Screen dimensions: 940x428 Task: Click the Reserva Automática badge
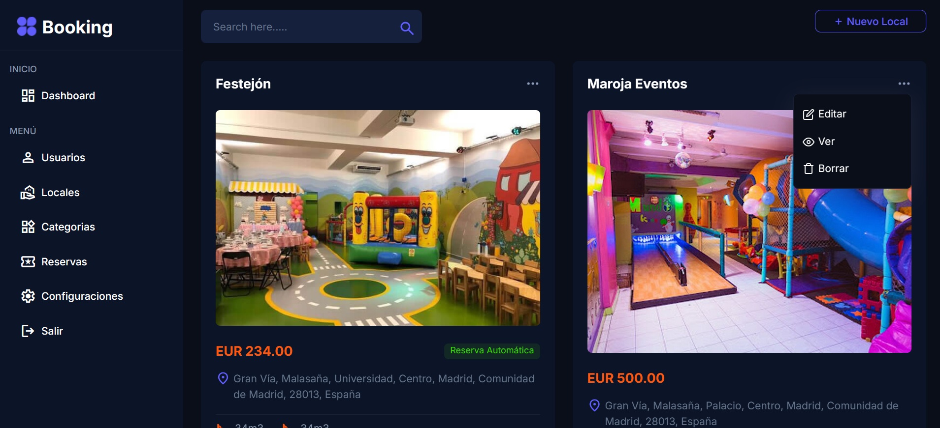tap(492, 351)
